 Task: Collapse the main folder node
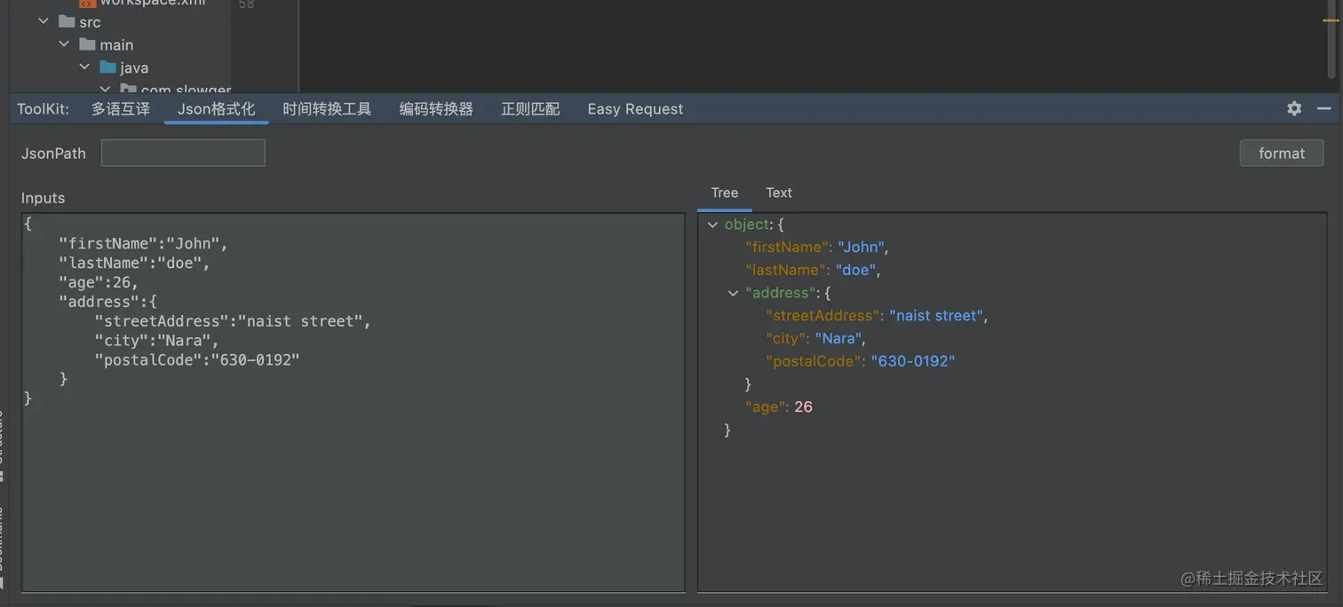coord(64,44)
